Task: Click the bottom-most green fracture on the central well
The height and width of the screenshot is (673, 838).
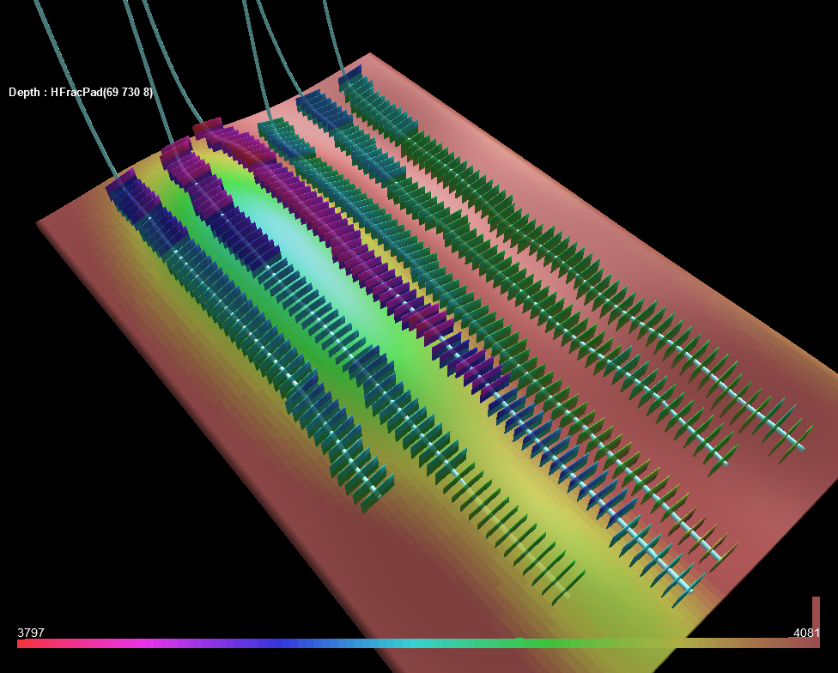Action: point(567,588)
